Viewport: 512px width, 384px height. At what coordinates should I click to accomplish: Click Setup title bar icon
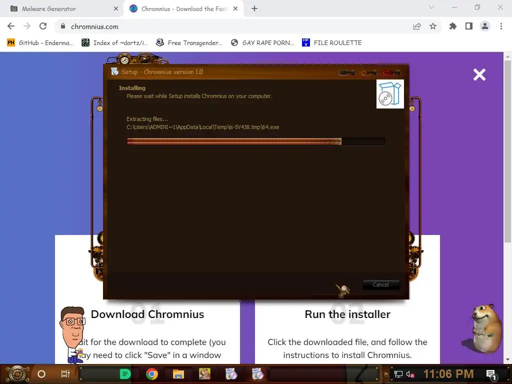coord(114,71)
